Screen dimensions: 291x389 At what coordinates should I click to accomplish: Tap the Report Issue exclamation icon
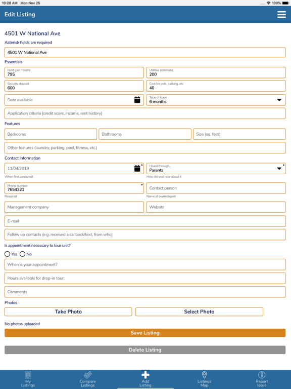(262, 375)
